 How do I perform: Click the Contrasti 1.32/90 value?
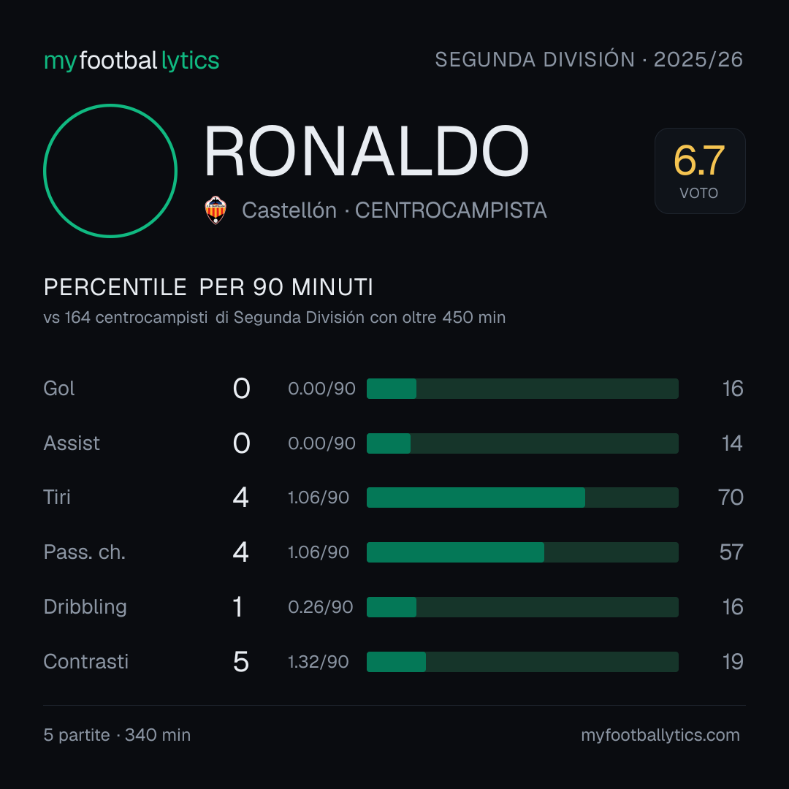[x=318, y=662]
